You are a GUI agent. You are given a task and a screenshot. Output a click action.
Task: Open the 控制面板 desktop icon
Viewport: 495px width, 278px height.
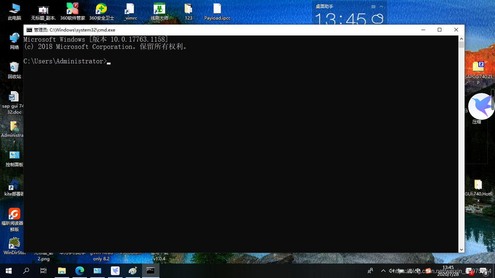(x=14, y=159)
